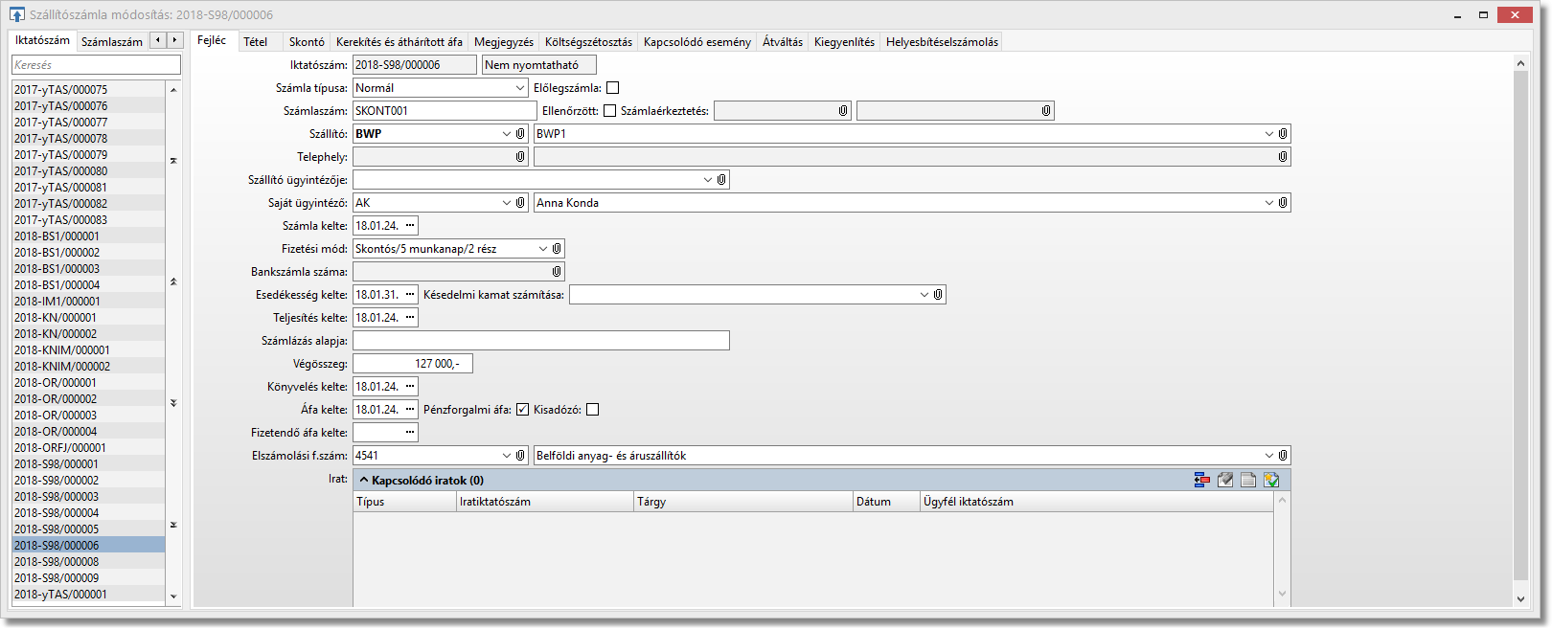Click the document stamp icon in Kapcsolódó iratok
Image resolution: width=1552 pixels, height=630 pixels.
[1225, 481]
